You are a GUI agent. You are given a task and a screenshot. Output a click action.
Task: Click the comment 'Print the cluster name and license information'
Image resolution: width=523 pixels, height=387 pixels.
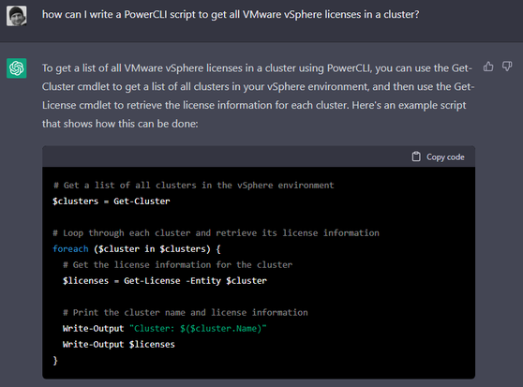(x=186, y=313)
